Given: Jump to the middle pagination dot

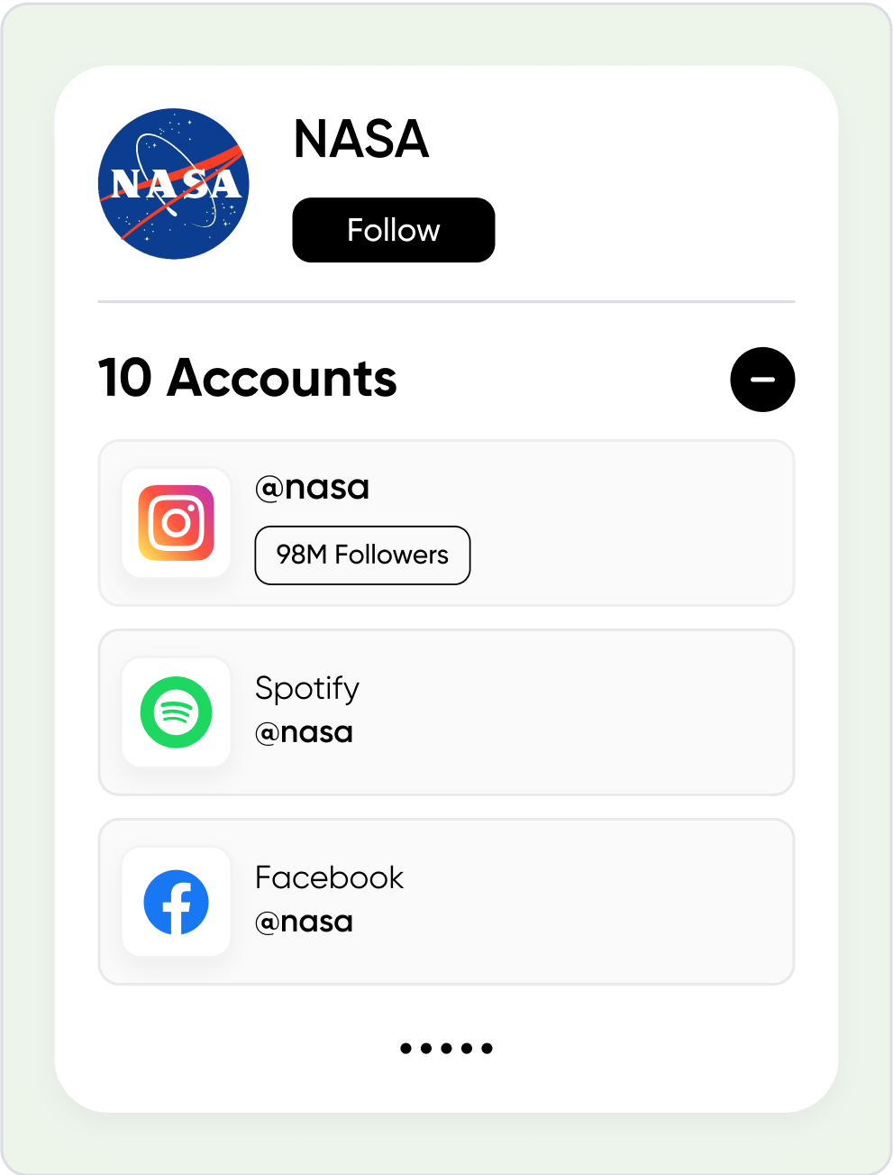Looking at the screenshot, I should pyautogui.click(x=446, y=1048).
